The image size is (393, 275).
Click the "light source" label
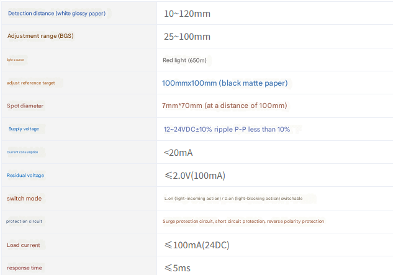tap(16, 60)
